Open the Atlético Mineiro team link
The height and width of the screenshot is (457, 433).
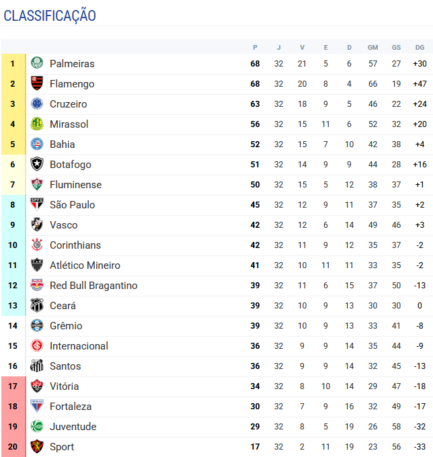tap(85, 265)
